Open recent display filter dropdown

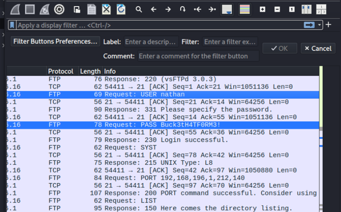pos(319,25)
